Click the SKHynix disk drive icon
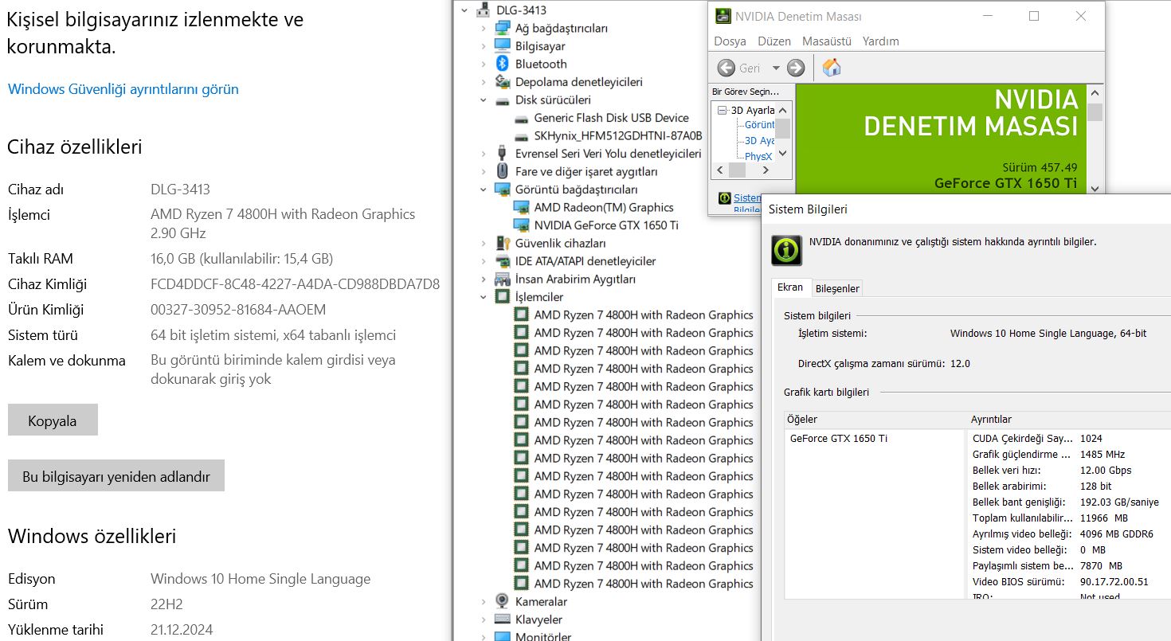Image resolution: width=1171 pixels, height=641 pixels. coord(521,136)
